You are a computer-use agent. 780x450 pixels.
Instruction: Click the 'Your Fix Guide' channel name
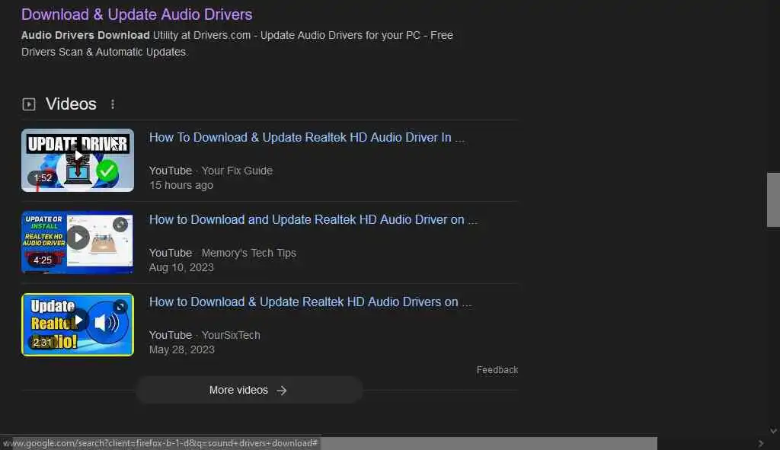click(237, 171)
